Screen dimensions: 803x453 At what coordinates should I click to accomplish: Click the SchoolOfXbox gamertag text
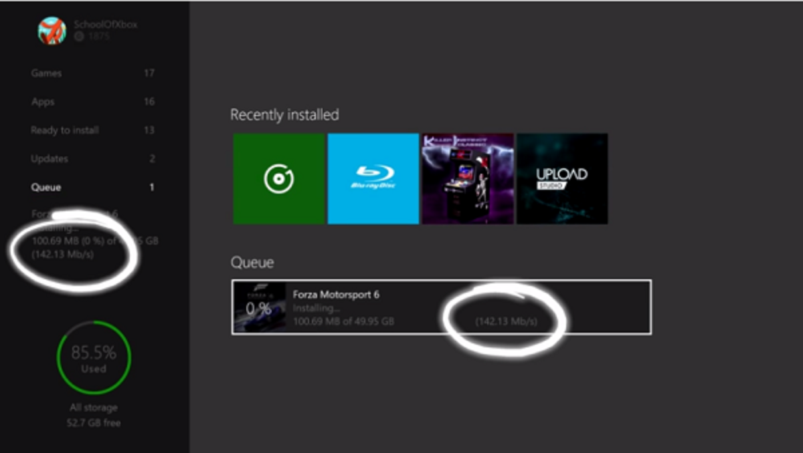106,24
